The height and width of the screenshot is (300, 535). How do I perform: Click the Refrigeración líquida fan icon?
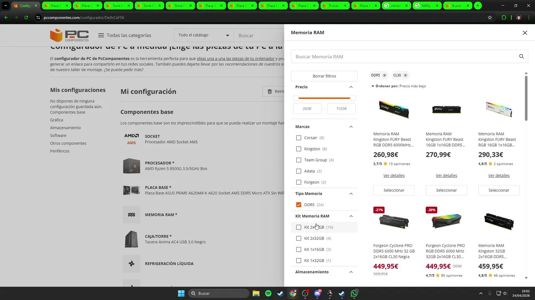131,263
